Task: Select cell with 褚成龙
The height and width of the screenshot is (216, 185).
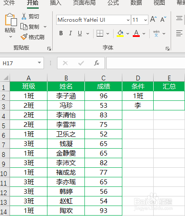Action: (66, 173)
